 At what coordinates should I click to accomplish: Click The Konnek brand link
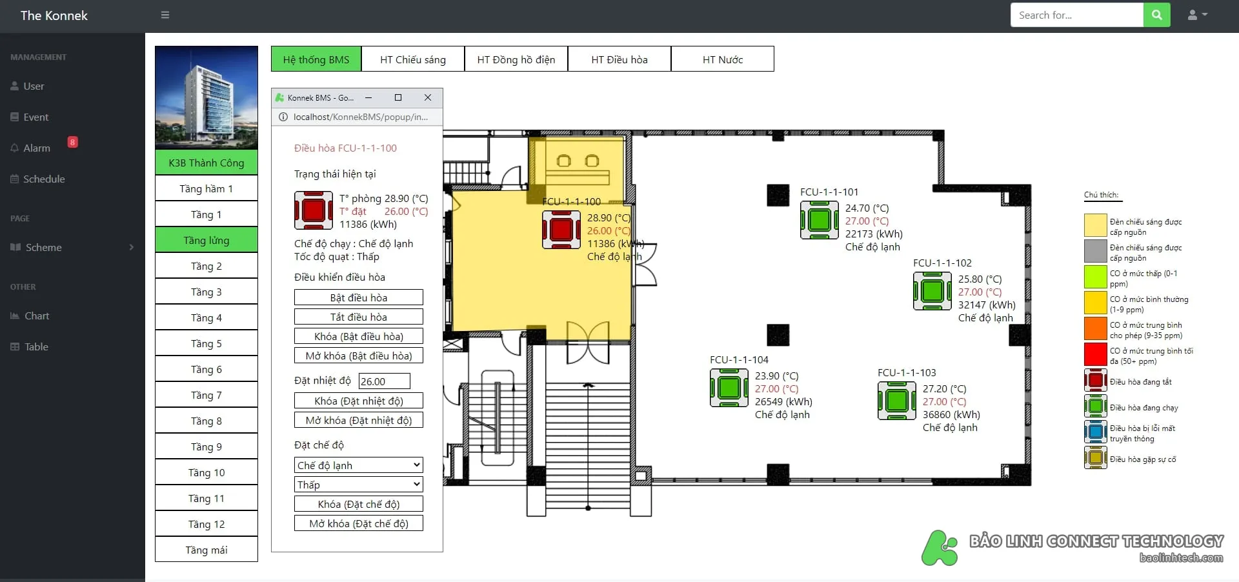54,15
